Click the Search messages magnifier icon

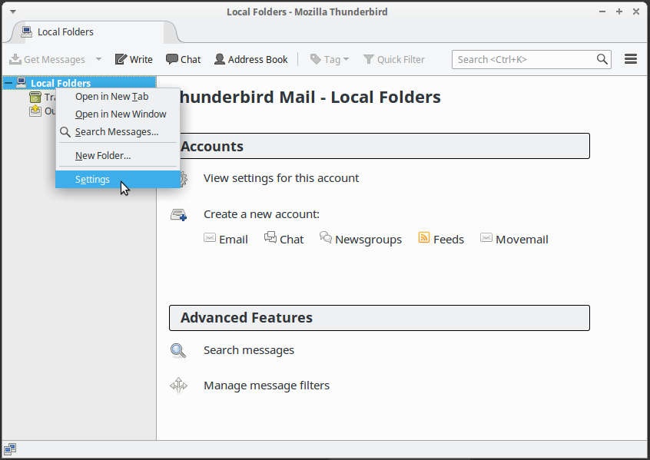tap(178, 351)
